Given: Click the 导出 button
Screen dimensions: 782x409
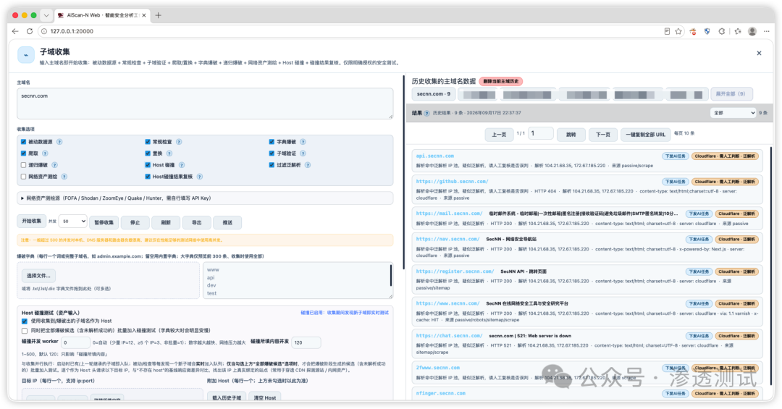Looking at the screenshot, I should tap(197, 222).
